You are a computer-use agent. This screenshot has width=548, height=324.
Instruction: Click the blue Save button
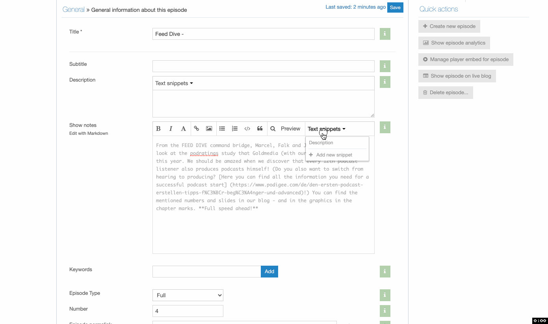tap(395, 7)
